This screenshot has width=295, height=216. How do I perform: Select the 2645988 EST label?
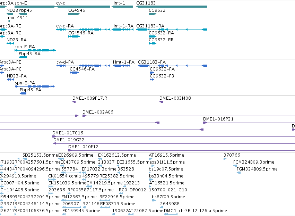pyautogui.click(x=170, y=204)
